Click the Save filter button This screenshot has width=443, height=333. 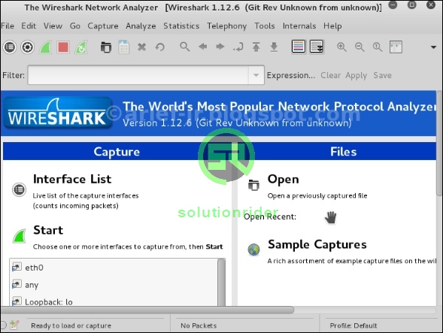coord(383,75)
